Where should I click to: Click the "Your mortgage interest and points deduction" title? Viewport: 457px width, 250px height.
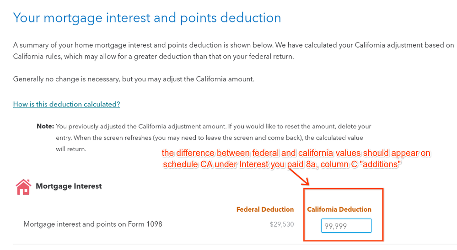(x=147, y=18)
